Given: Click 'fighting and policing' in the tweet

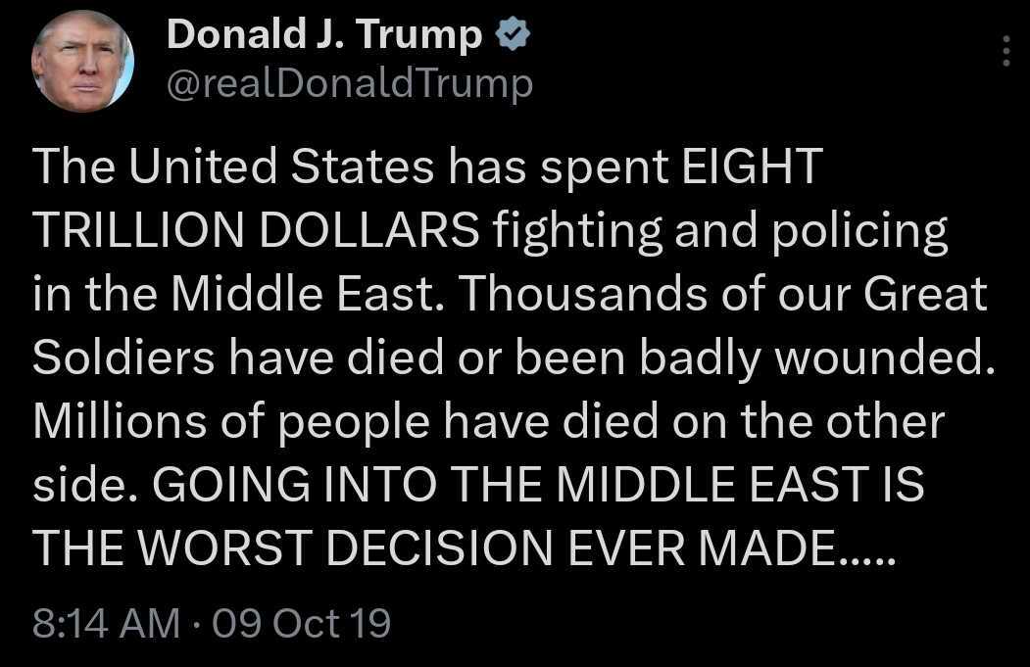Looking at the screenshot, I should point(720,231).
